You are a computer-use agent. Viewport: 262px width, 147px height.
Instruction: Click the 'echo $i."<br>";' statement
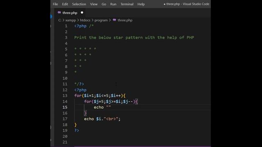click(102, 119)
